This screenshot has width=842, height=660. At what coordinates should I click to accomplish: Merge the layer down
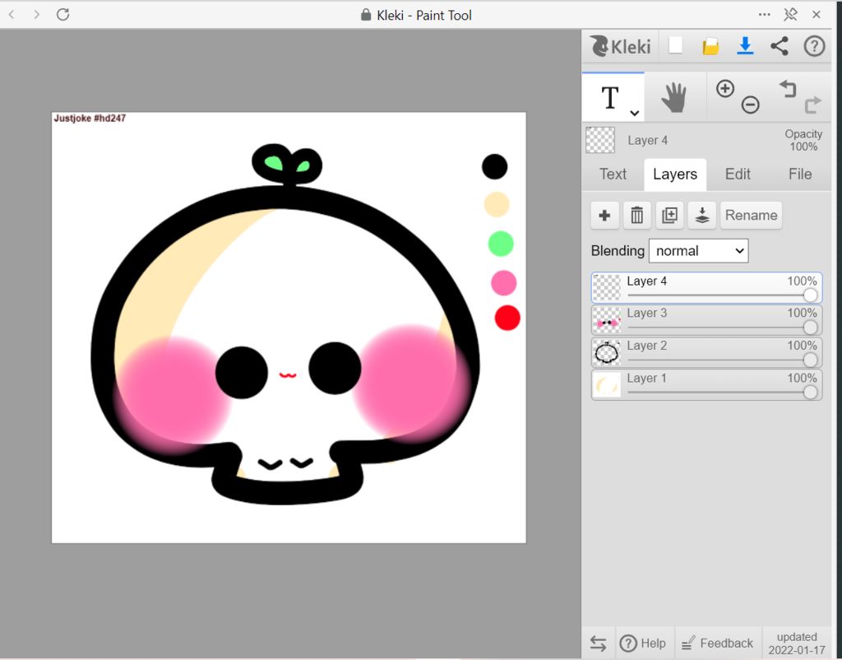click(702, 216)
